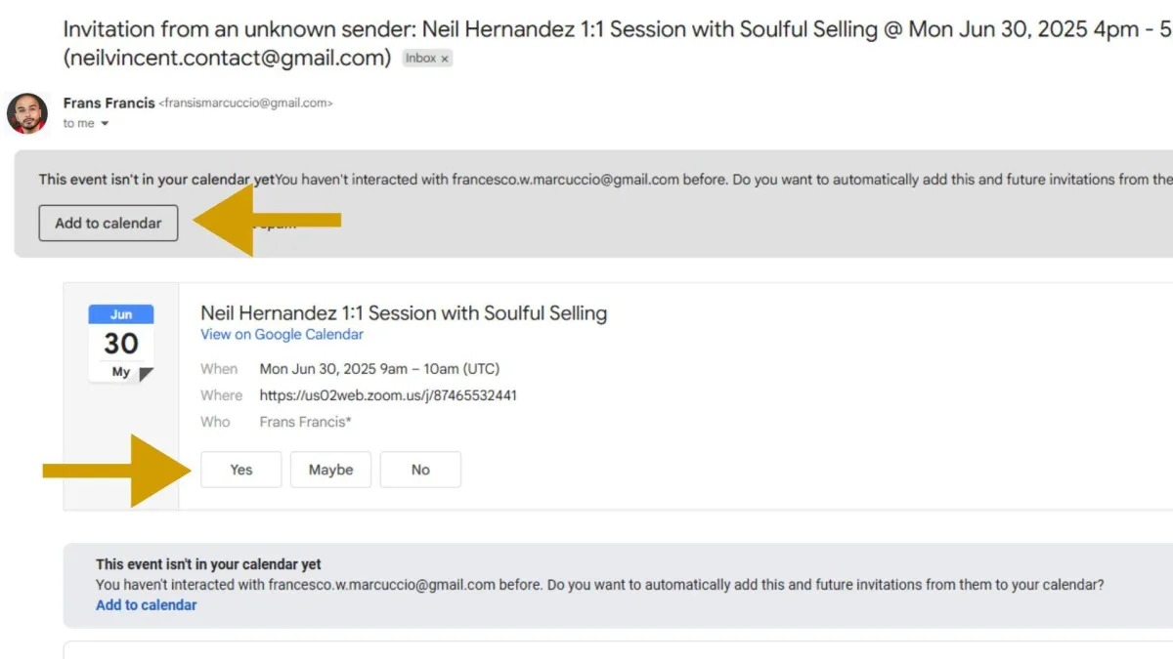
Task: Click the Jun 30 calendar date icon
Action: coord(121,343)
